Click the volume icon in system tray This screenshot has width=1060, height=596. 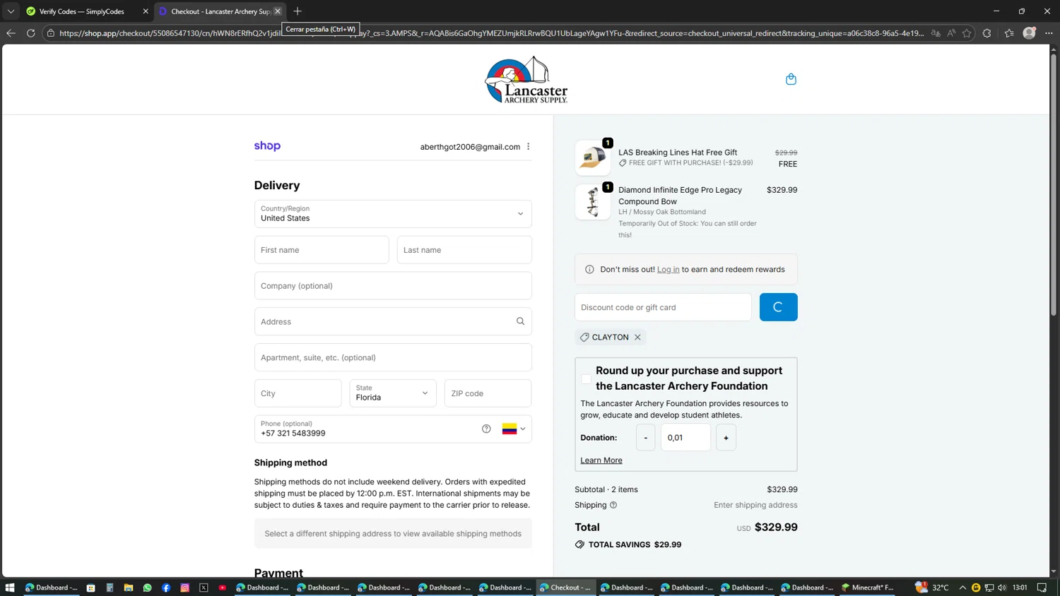(x=1002, y=588)
